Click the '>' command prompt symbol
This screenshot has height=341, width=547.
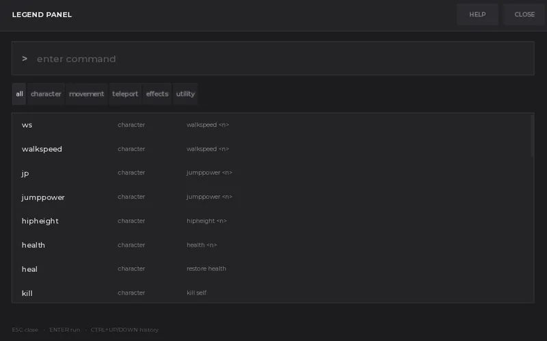point(25,59)
